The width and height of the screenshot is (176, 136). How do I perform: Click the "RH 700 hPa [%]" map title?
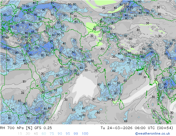coord(16,128)
